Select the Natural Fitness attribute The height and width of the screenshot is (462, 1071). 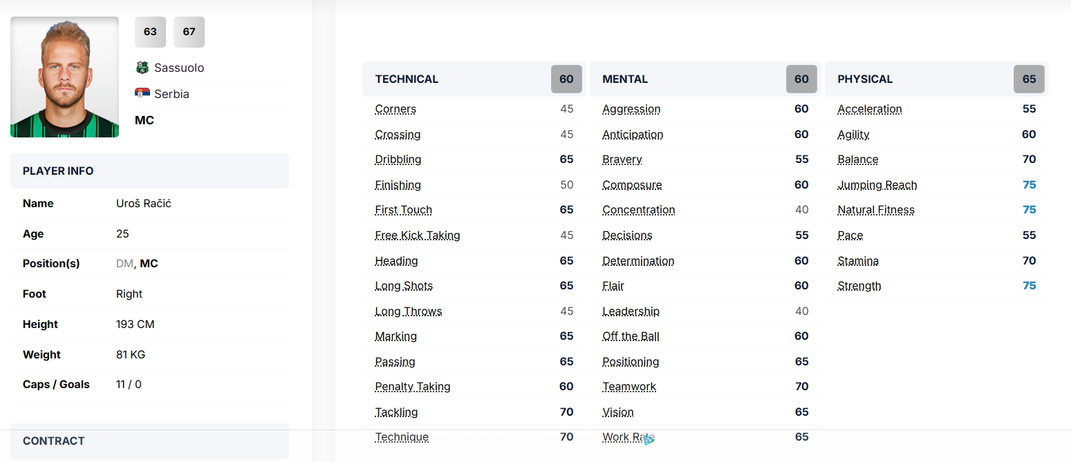point(875,210)
